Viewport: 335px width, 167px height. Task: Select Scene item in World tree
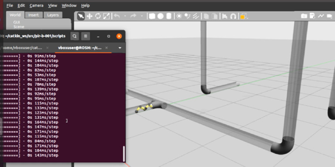[x=19, y=27]
